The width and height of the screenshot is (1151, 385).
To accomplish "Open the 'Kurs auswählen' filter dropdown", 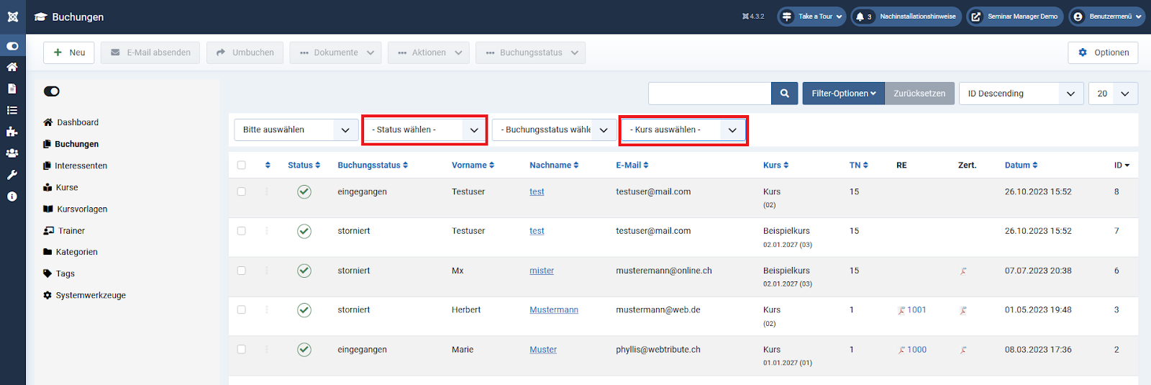I will (683, 130).
